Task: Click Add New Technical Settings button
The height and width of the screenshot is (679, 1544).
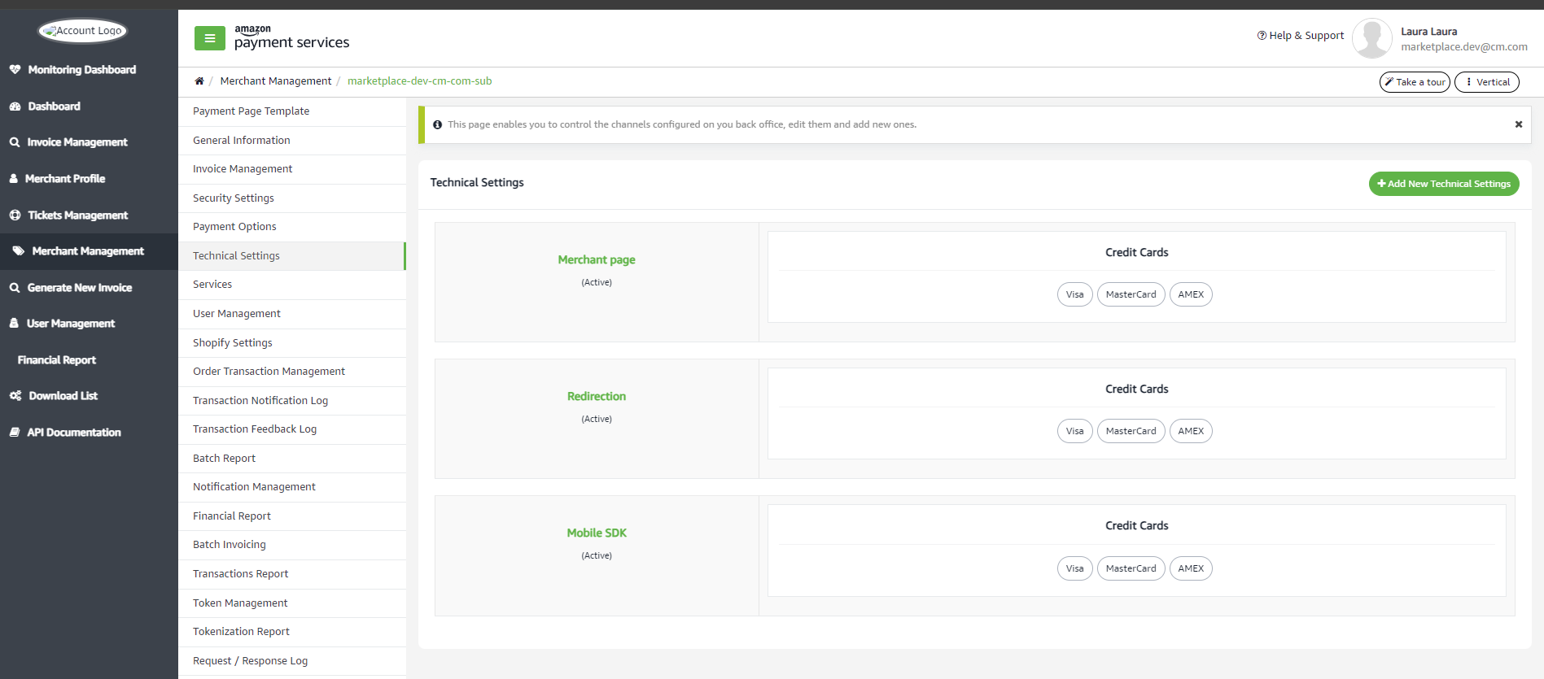Action: click(x=1444, y=184)
